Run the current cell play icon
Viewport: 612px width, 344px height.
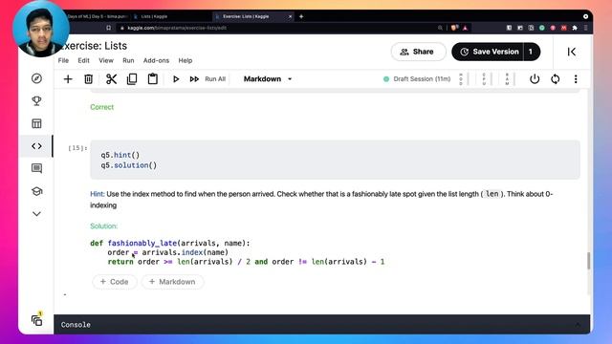pyautogui.click(x=176, y=79)
